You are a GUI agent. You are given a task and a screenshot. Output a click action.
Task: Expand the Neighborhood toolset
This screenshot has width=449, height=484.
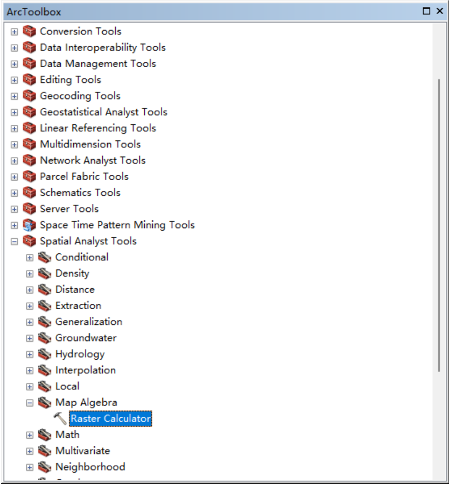tap(30, 467)
